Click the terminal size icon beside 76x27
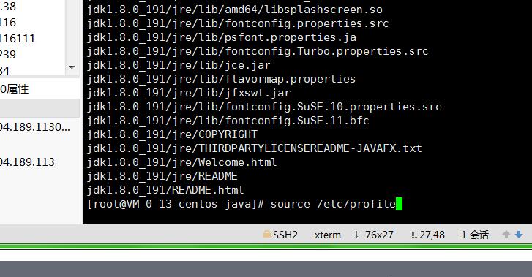The width and height of the screenshot is (532, 277). pos(359,235)
